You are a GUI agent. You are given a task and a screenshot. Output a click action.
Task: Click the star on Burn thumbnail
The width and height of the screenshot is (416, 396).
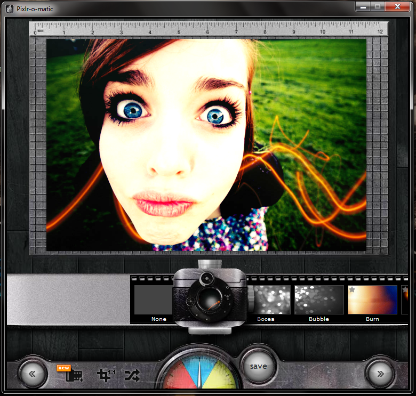point(352,289)
